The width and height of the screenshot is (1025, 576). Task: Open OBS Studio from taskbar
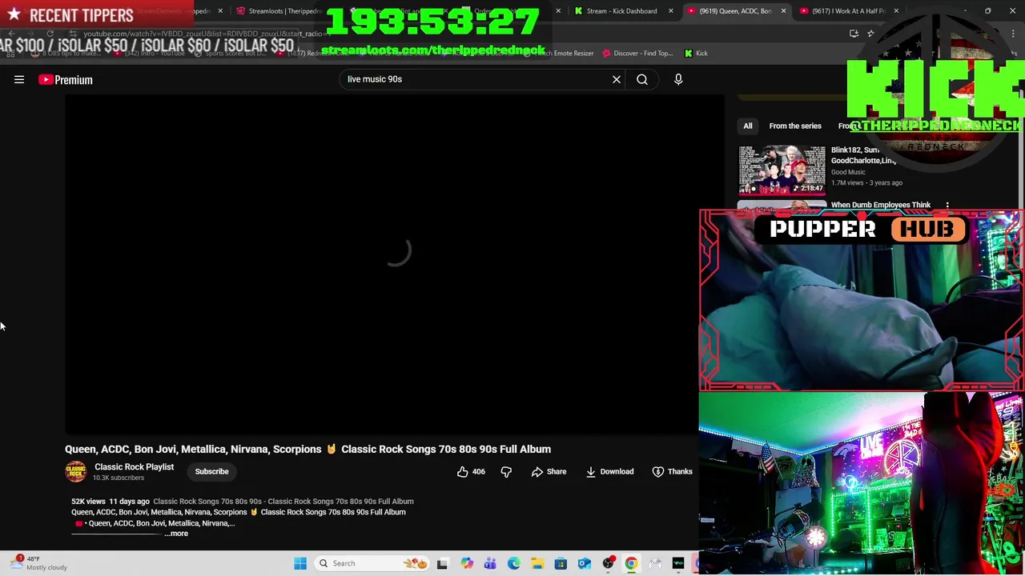tap(608, 563)
